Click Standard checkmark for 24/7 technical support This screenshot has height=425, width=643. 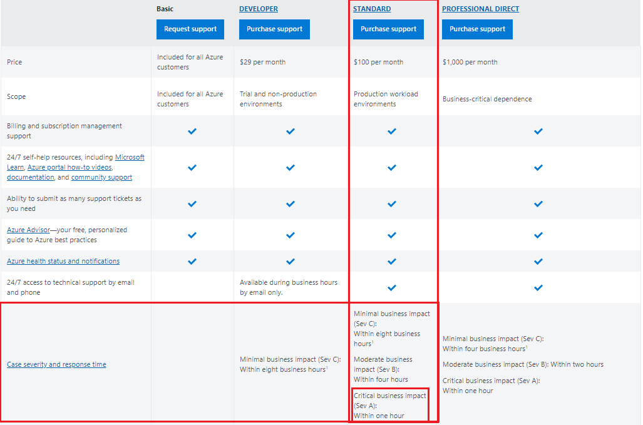(x=392, y=287)
